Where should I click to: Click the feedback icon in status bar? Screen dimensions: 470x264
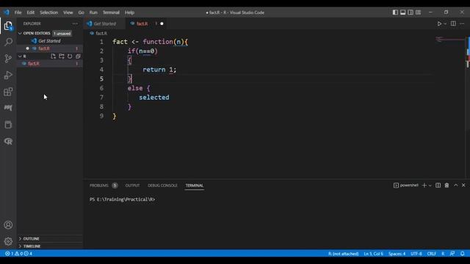point(452,254)
